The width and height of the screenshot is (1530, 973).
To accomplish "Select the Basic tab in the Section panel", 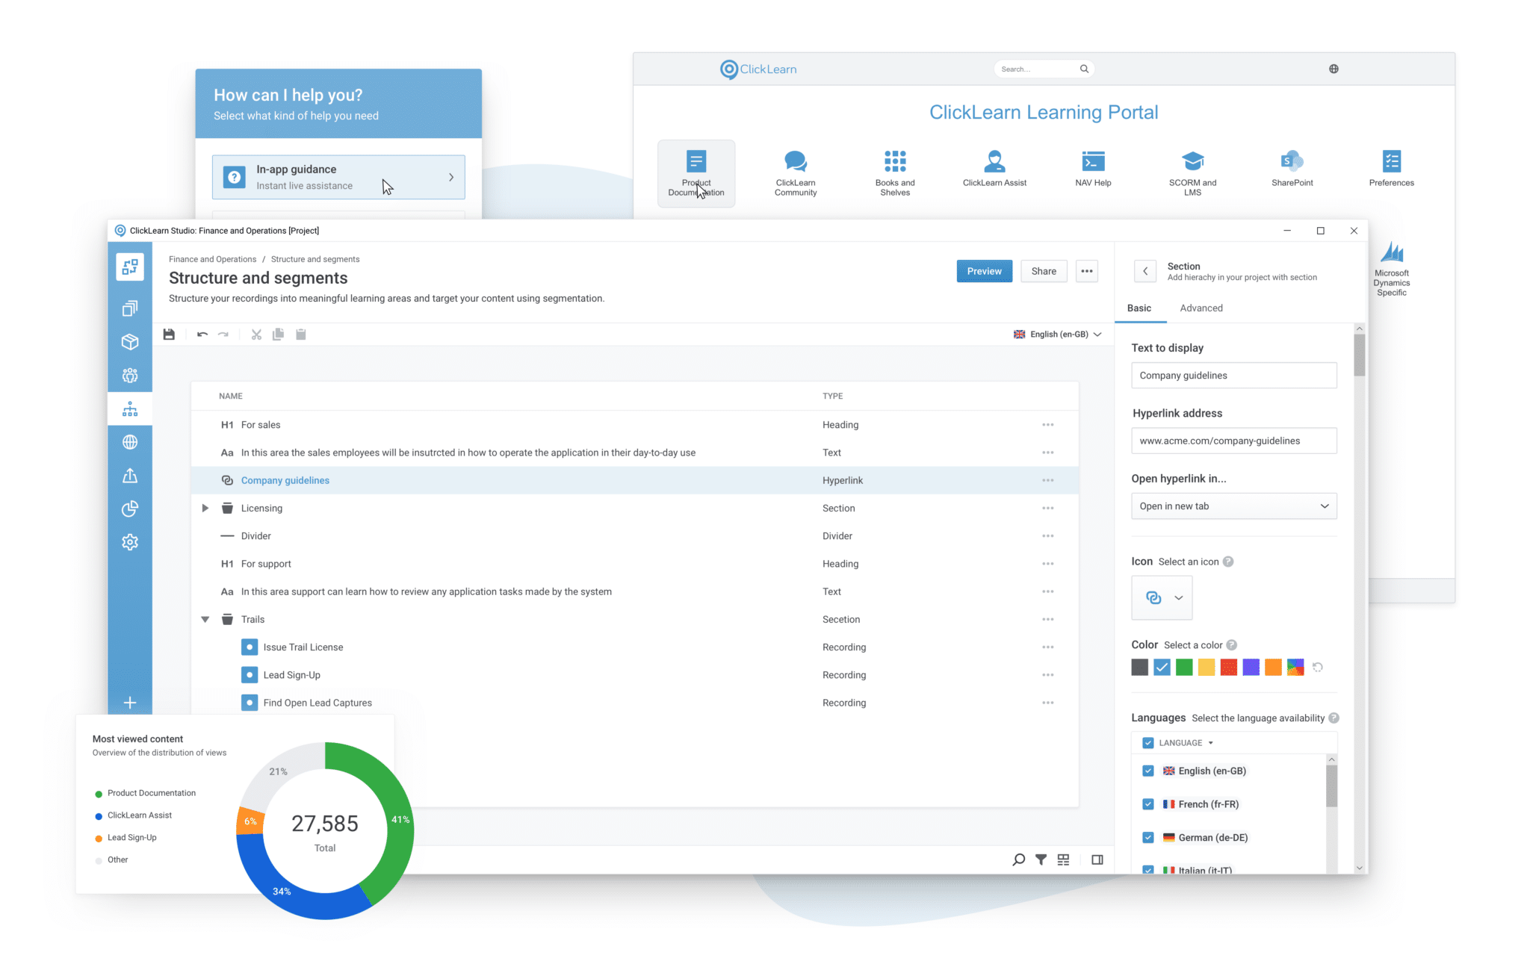I will click(1139, 308).
